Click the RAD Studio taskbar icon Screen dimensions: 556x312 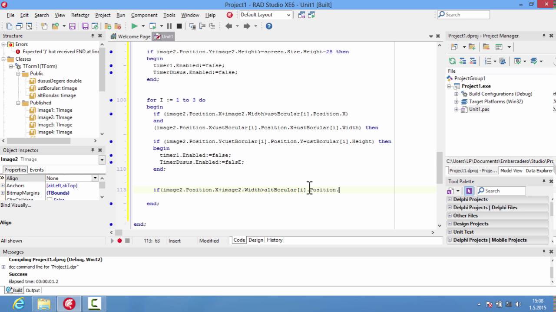pyautogui.click(x=69, y=304)
